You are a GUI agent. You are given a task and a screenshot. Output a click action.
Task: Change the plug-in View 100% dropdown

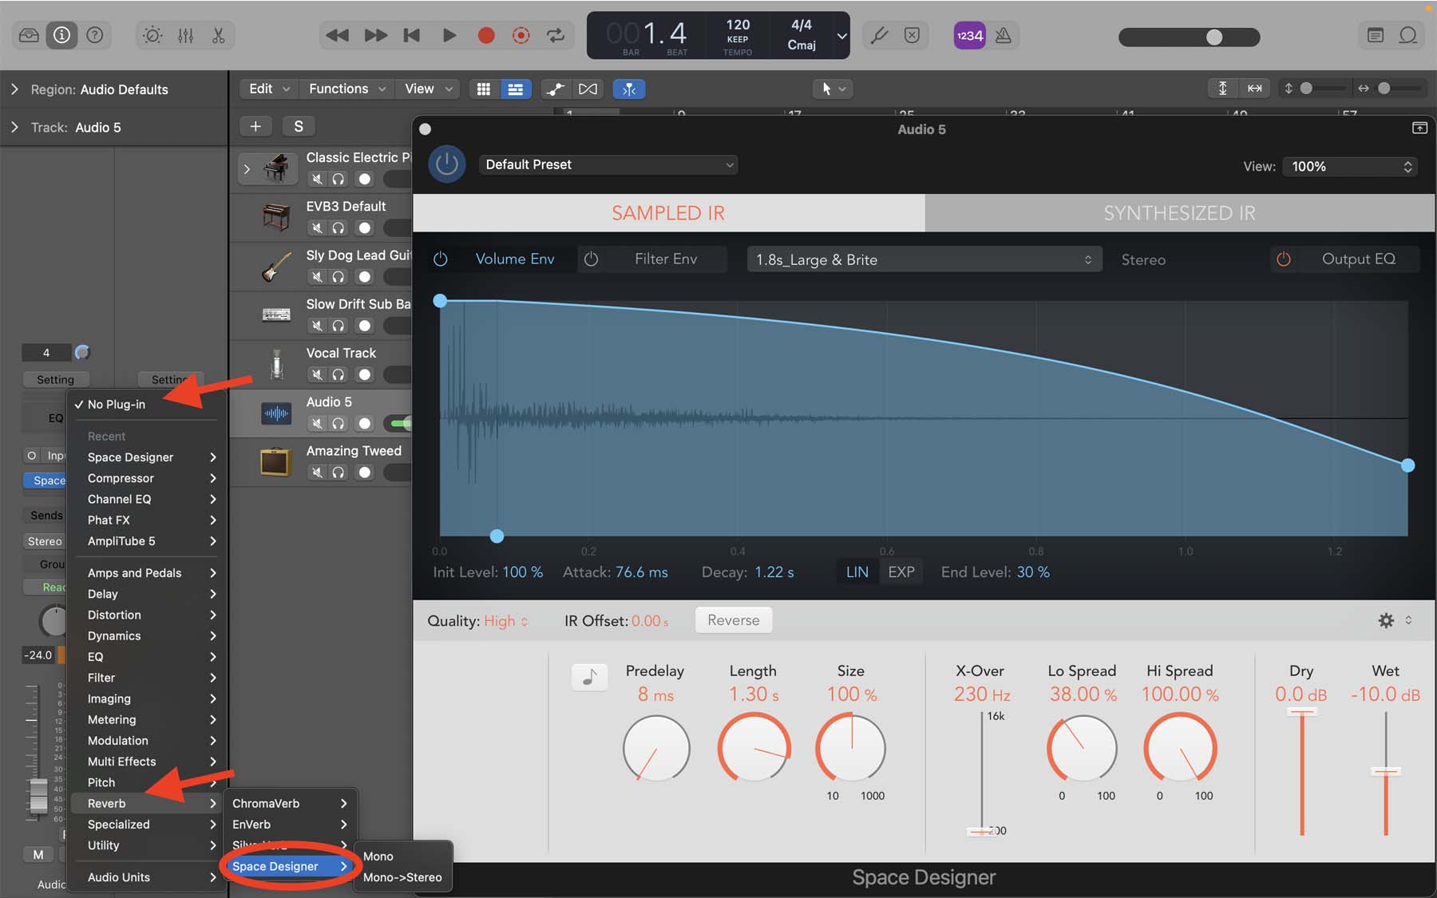[x=1350, y=166]
